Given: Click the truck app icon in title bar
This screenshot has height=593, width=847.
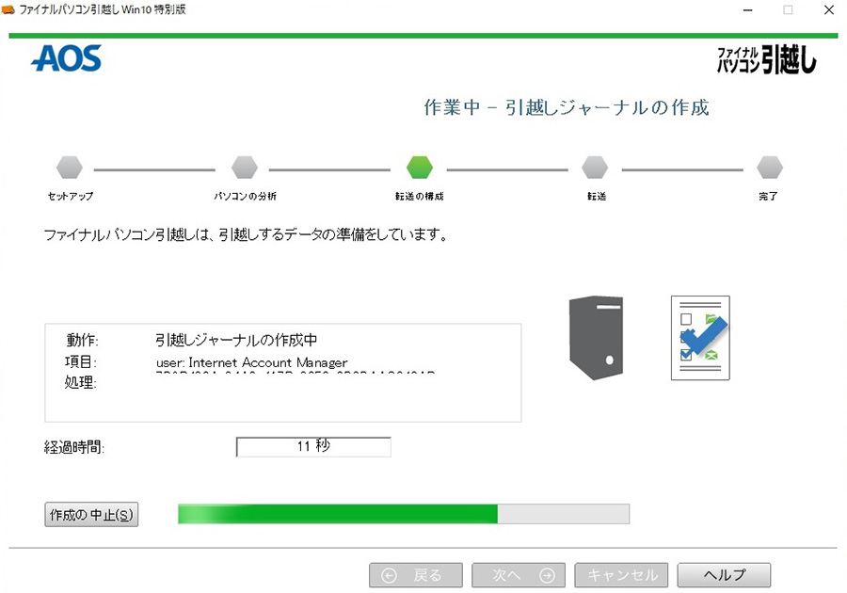Looking at the screenshot, I should [8, 9].
